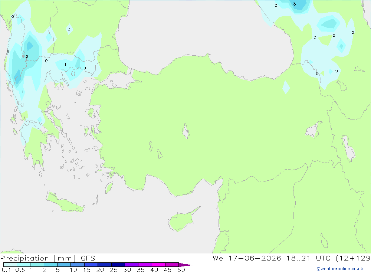
Task: Click the precipitation value '2' on map
Action: point(27,56)
